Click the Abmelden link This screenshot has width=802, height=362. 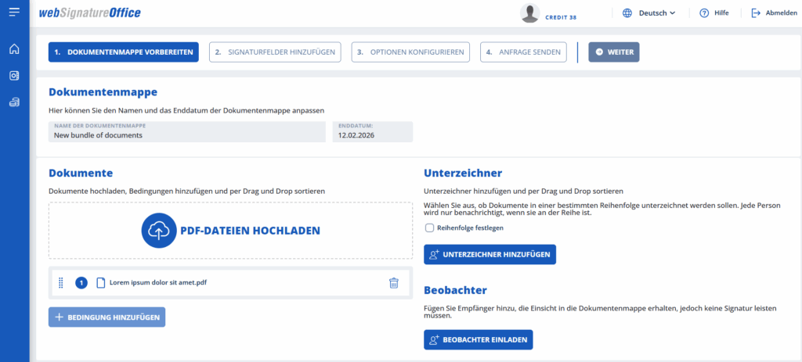click(781, 13)
